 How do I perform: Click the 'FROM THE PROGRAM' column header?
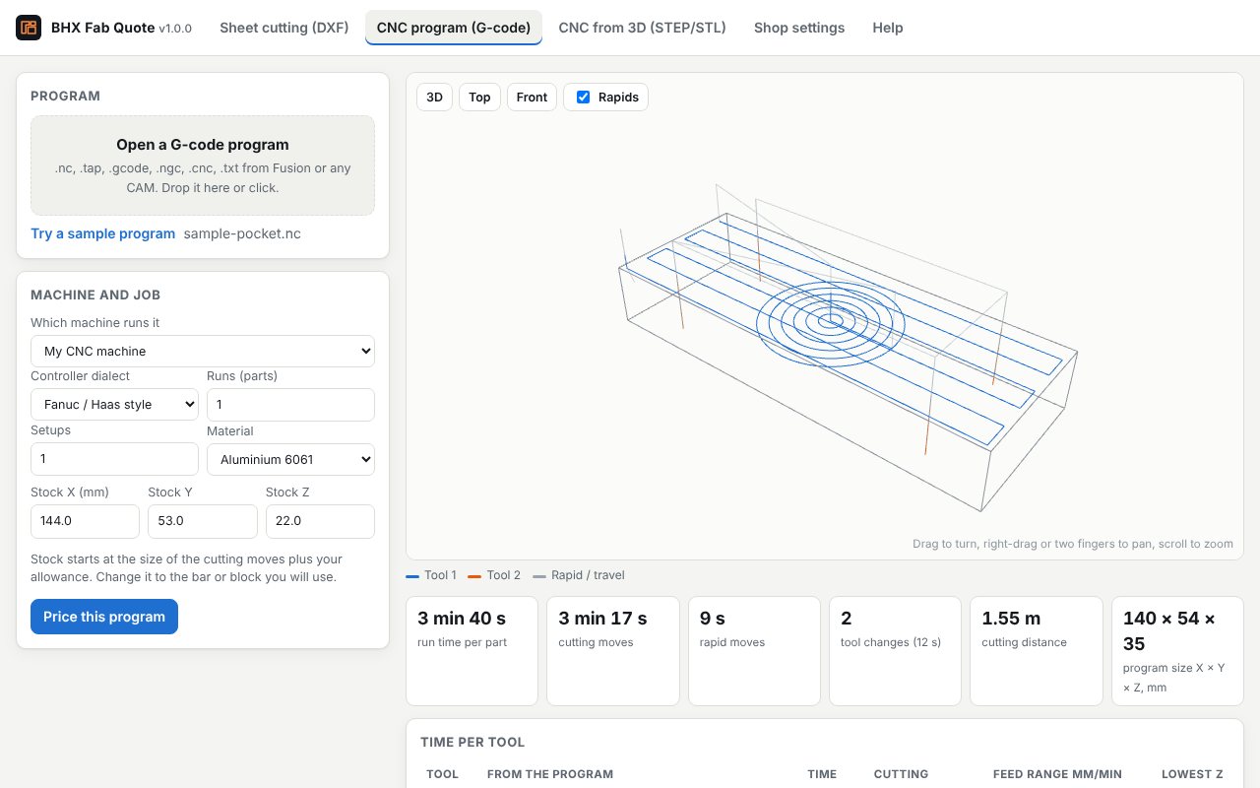pos(550,774)
